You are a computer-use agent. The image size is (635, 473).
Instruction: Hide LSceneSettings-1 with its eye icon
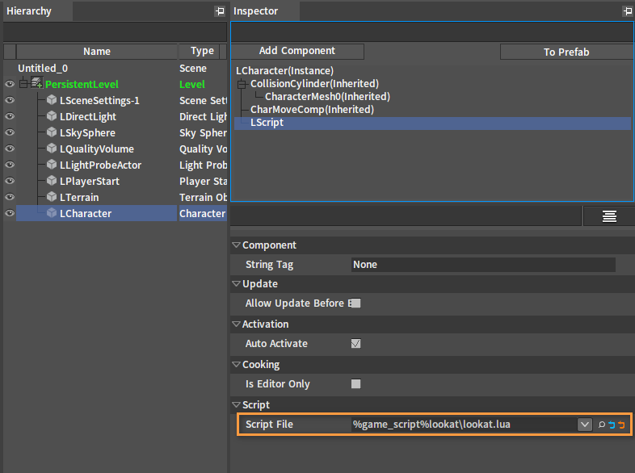pos(10,100)
